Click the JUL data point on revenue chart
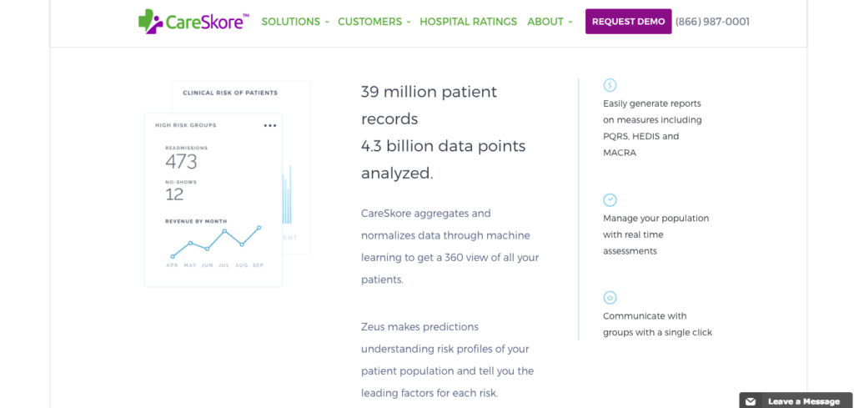This screenshot has height=408, width=854. pos(224,231)
